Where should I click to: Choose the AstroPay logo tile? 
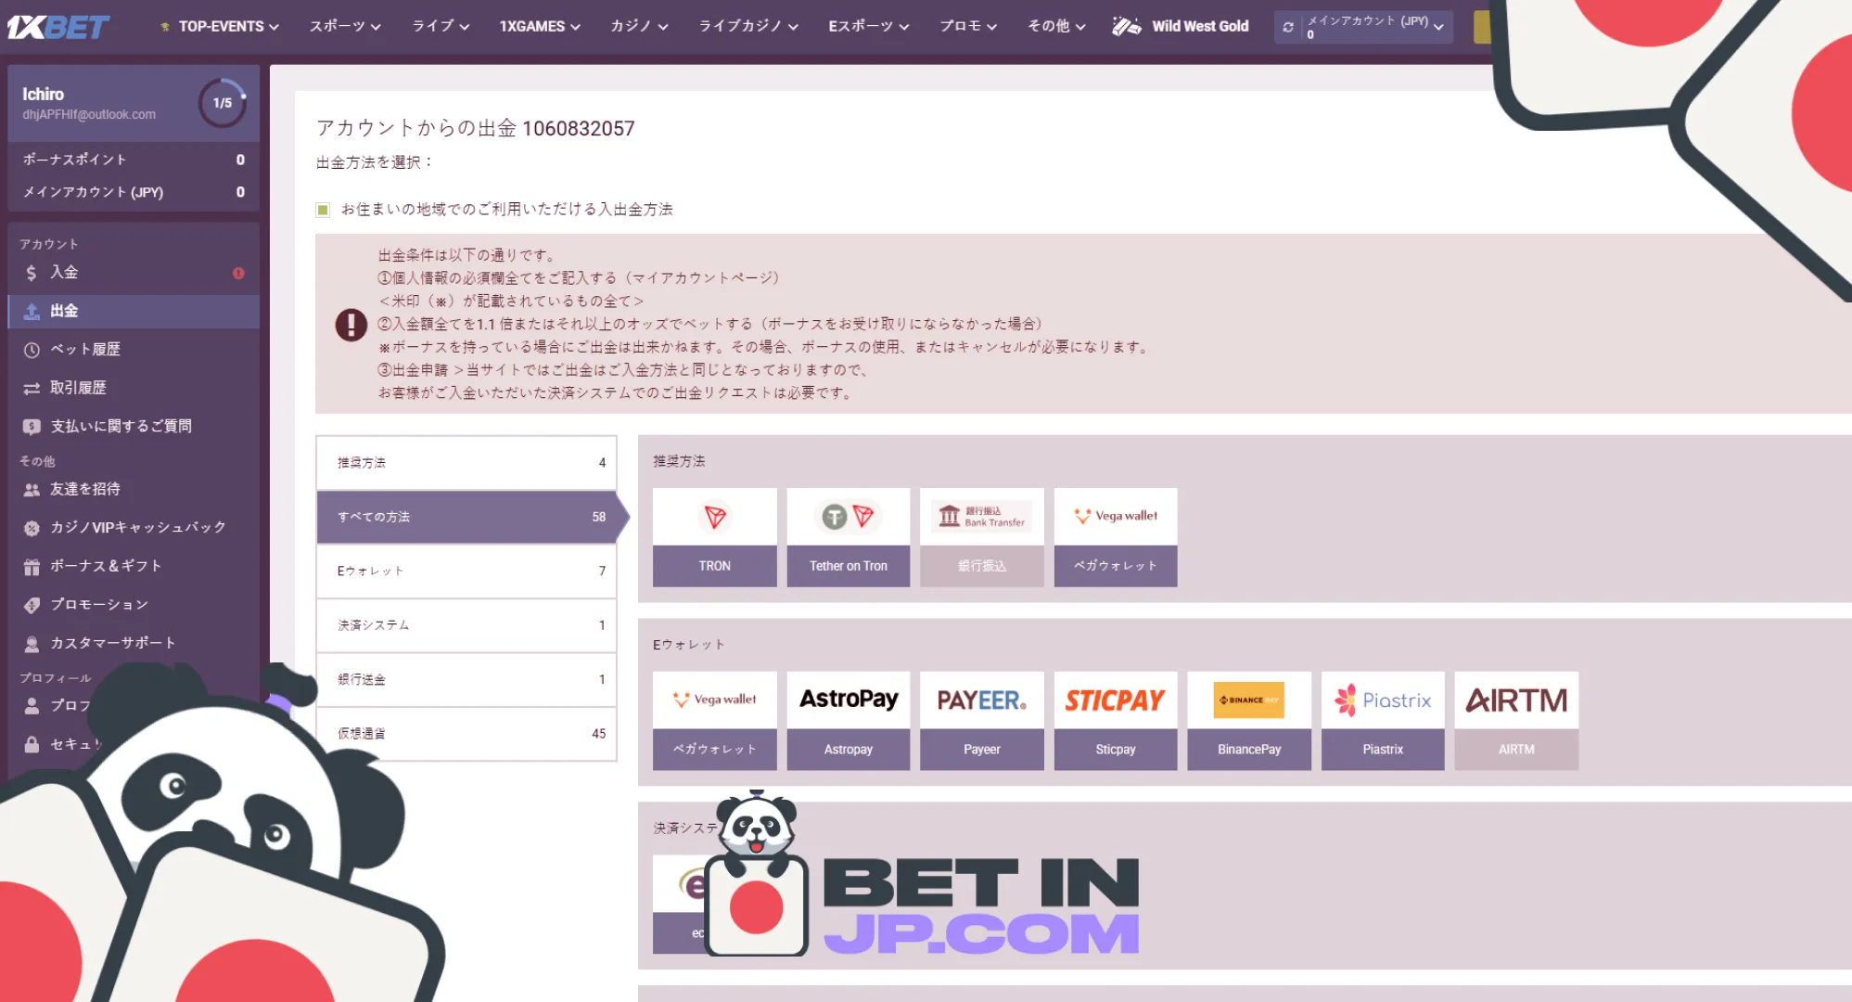849,700
